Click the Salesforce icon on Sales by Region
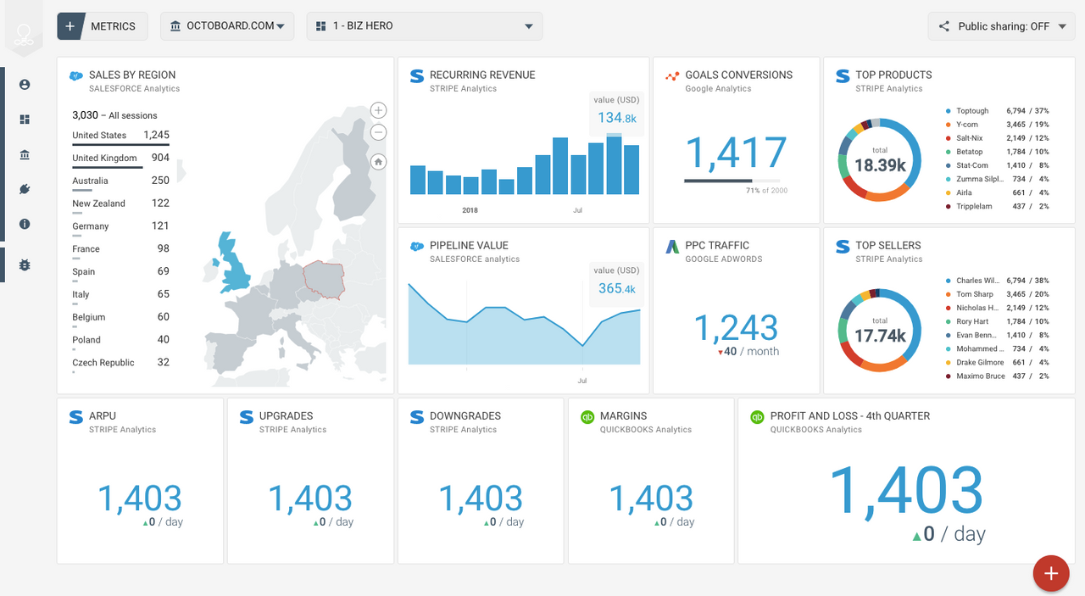Screen dimensions: 1085x596 (x=76, y=75)
